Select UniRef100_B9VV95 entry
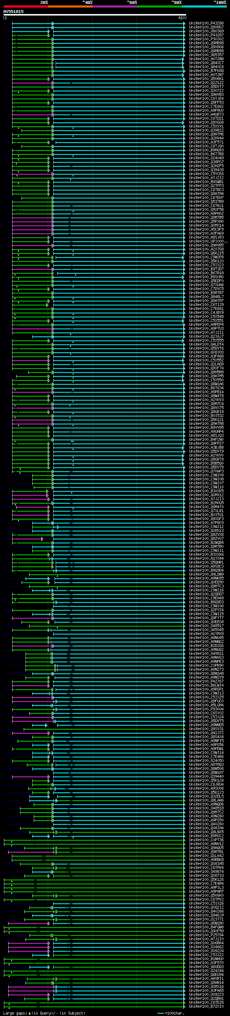 206,427
